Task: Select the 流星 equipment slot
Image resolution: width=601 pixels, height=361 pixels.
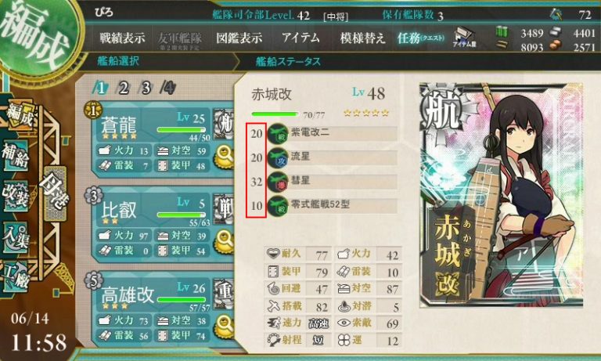Action: [332, 157]
